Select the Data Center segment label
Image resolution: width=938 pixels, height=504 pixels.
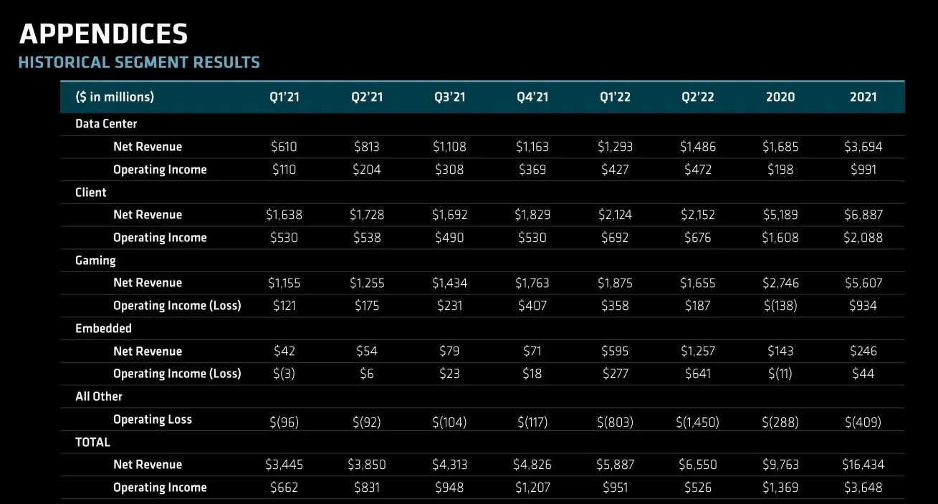click(x=106, y=124)
